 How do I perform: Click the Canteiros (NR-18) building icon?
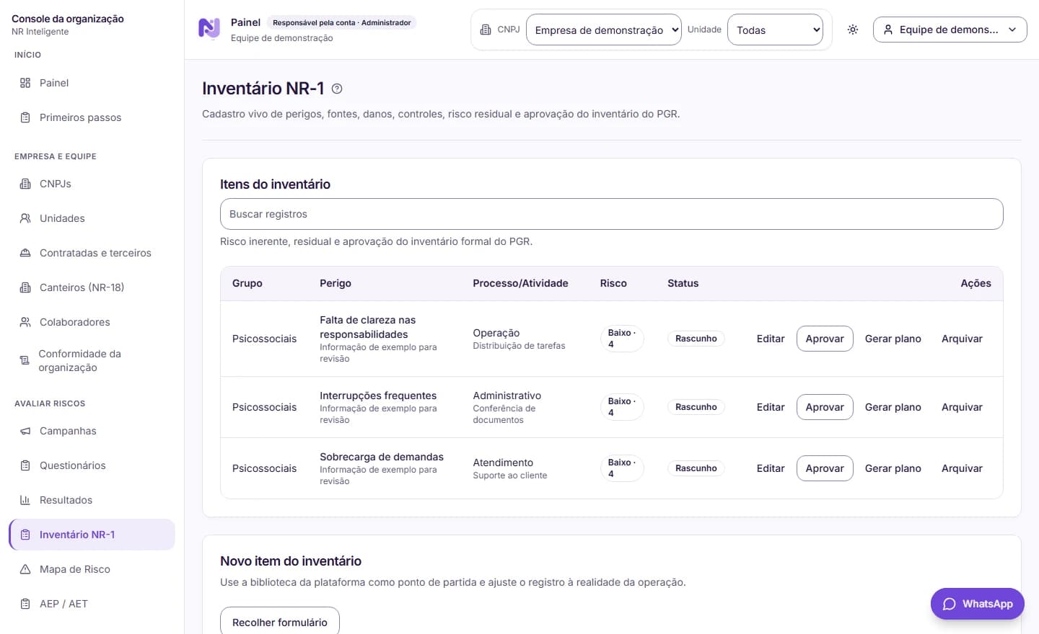click(x=25, y=287)
